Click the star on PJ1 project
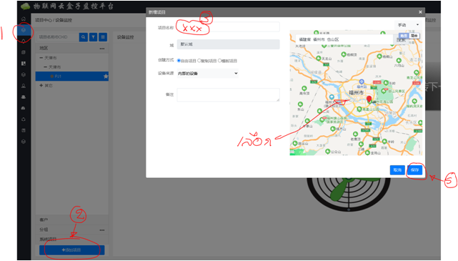This screenshot has height=261, width=458. click(106, 77)
